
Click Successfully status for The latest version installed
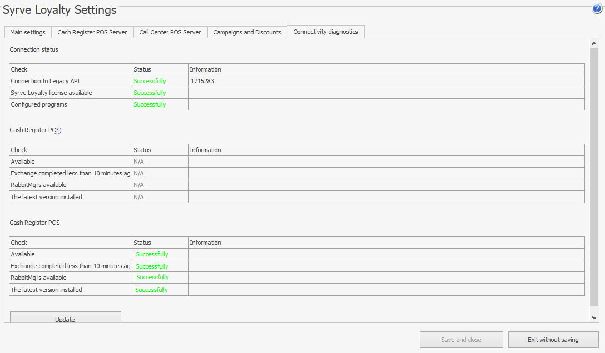pyautogui.click(x=151, y=290)
